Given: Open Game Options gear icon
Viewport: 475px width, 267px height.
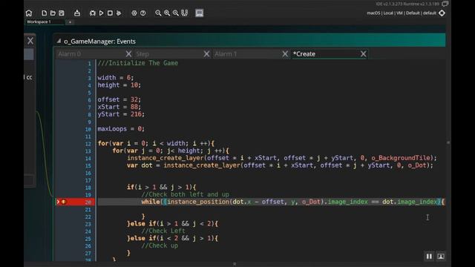Looking at the screenshot, I should [x=134, y=13].
